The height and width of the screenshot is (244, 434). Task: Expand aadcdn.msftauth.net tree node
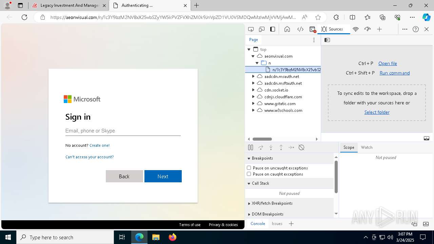click(x=253, y=83)
